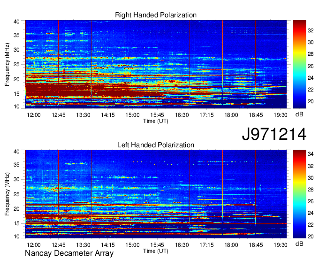Image resolution: width=319 pixels, height=259 pixels.
Task: Click the 18:00 tick on bottom plot
Action: point(231,245)
